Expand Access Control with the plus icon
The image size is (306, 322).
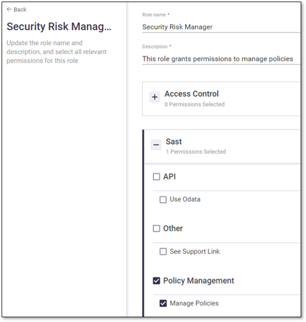click(x=155, y=97)
